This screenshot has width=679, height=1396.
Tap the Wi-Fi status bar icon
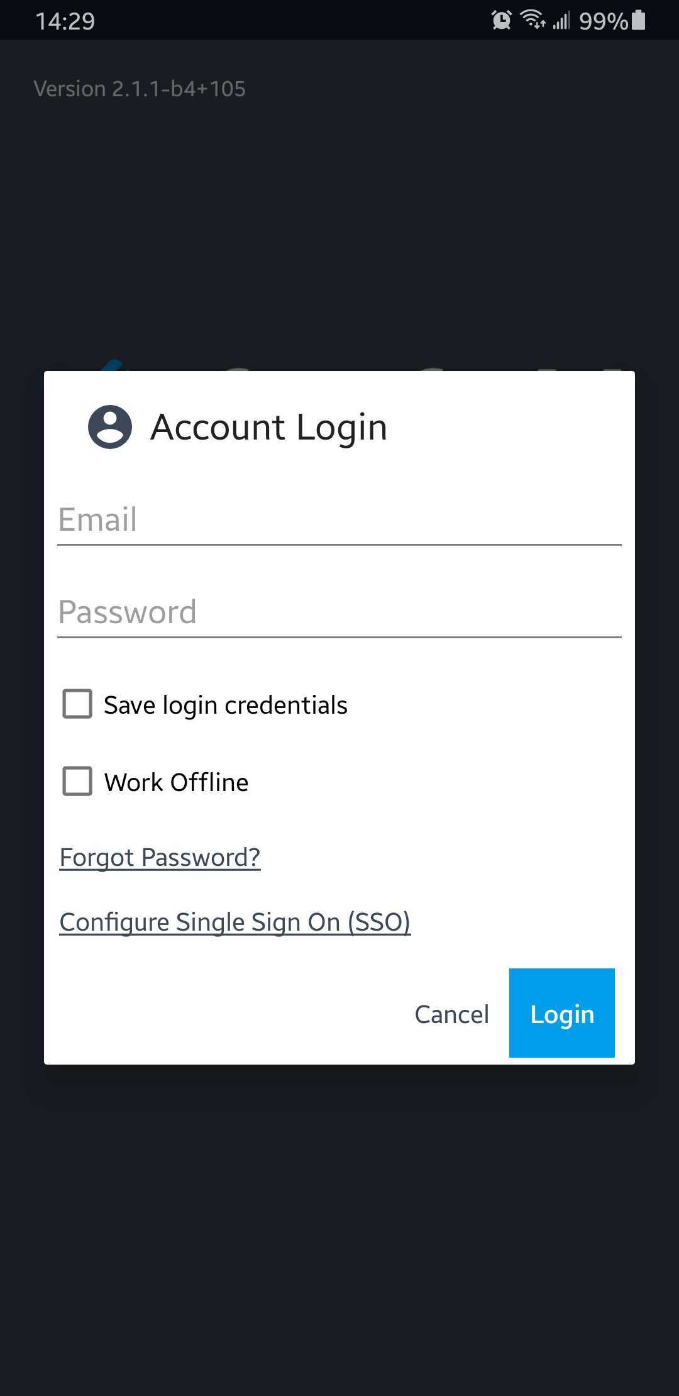coord(533,20)
